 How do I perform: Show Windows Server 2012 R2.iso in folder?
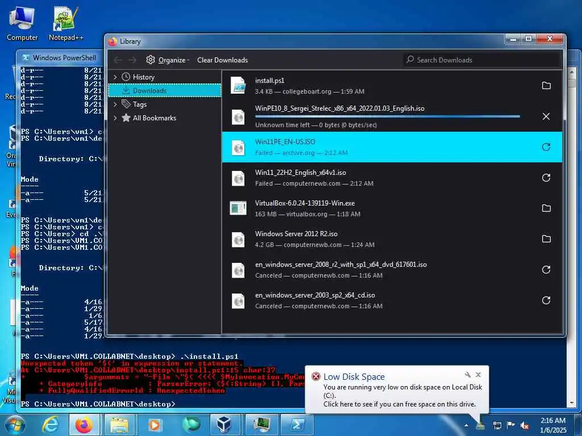546,239
